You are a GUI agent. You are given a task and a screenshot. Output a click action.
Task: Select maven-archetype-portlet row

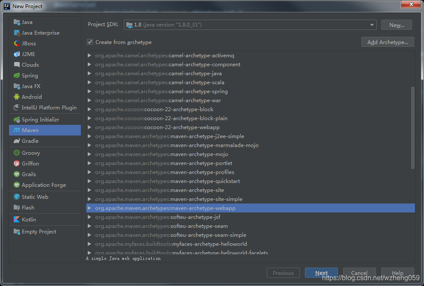click(251, 163)
